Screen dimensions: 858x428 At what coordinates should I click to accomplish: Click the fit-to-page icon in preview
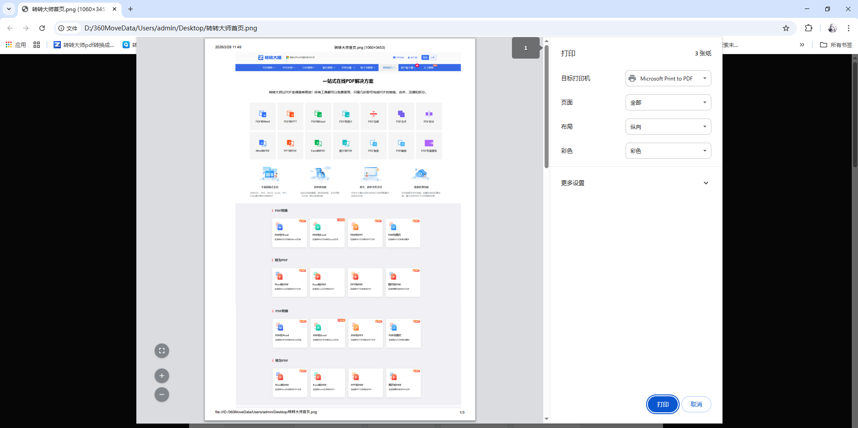coord(162,351)
